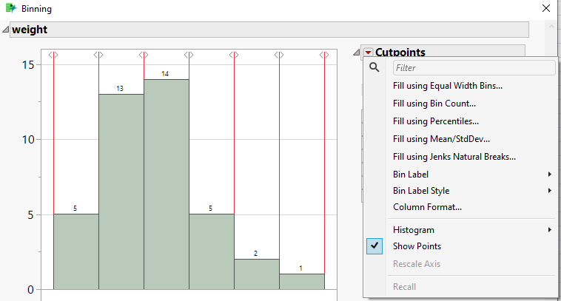Toggle the Show Points checkmark option
The width and height of the screenshot is (561, 301).
pos(417,246)
